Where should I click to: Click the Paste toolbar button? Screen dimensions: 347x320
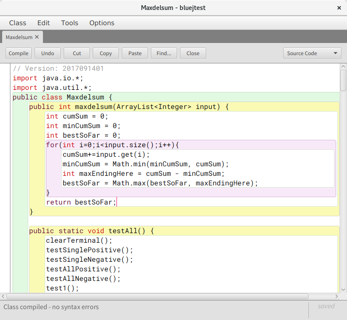(135, 53)
